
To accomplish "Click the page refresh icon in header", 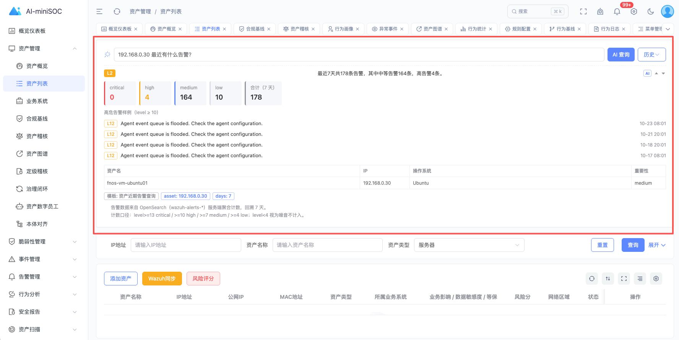I will [x=117, y=11].
